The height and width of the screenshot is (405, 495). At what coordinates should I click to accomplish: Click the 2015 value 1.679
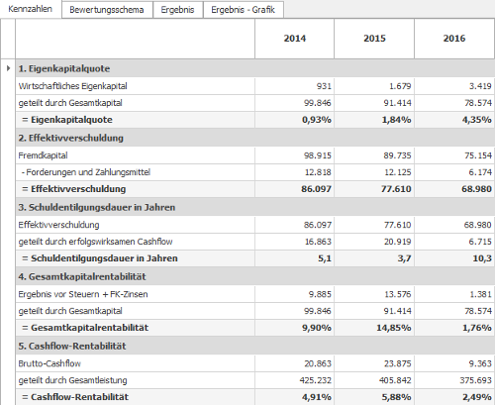(x=400, y=86)
